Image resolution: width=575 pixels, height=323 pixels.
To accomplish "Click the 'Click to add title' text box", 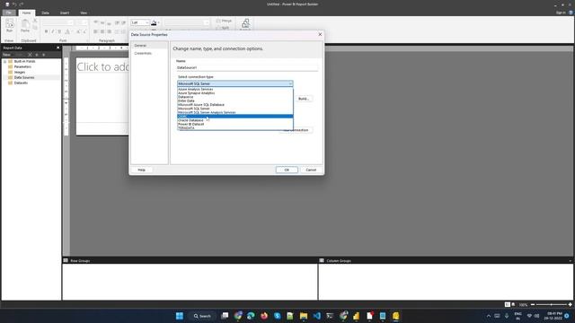I will click(102, 67).
